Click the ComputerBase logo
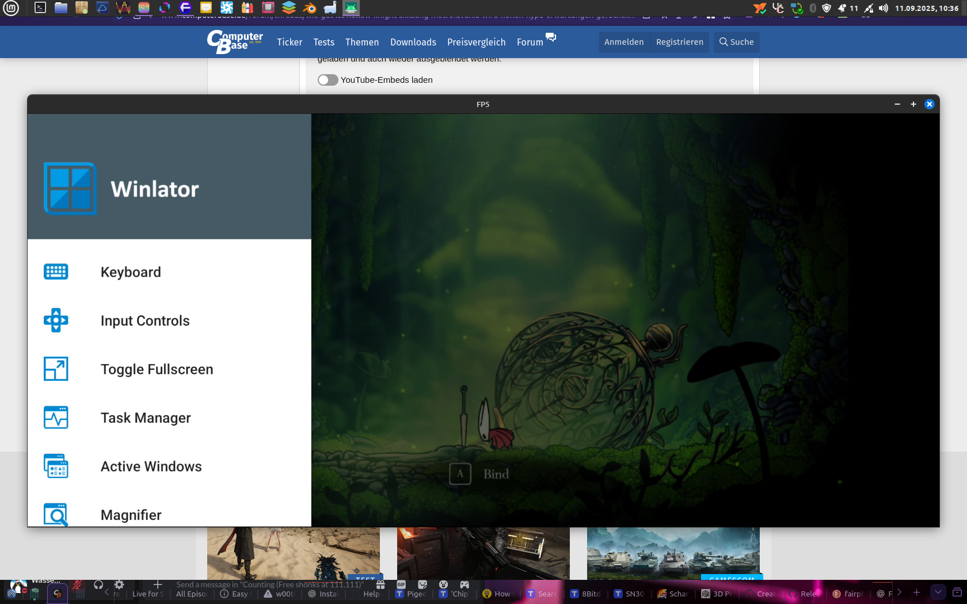This screenshot has height=604, width=967. tap(235, 41)
